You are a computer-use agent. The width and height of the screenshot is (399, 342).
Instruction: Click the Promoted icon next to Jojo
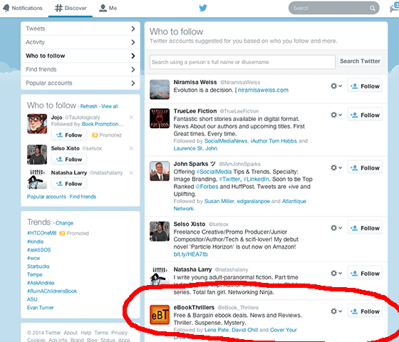click(95, 135)
